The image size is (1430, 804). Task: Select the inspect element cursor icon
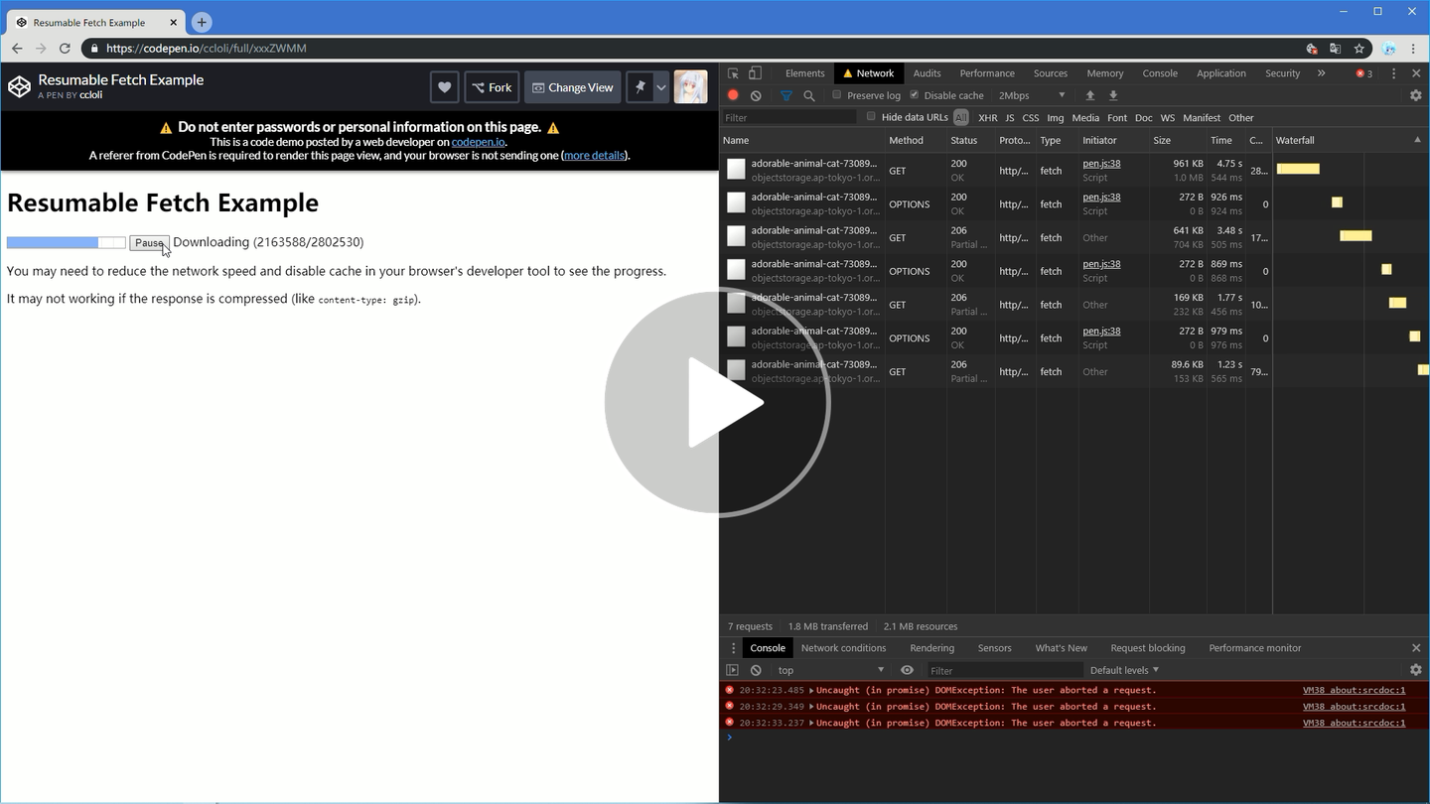coord(731,72)
